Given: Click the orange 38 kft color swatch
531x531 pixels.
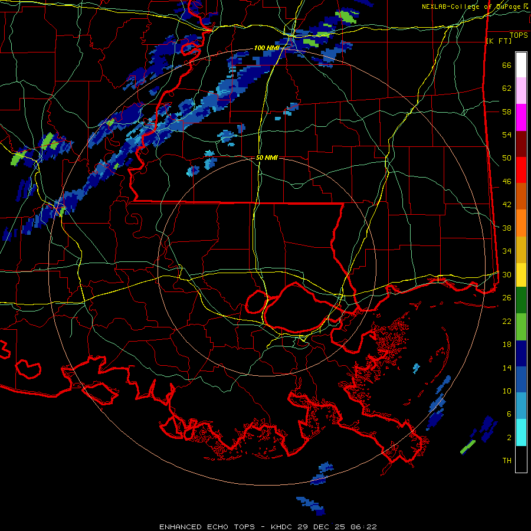Looking at the screenshot, I should pos(521,222).
